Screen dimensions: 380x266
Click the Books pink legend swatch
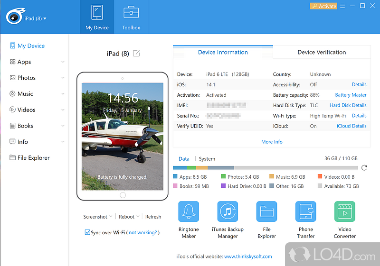175,186
